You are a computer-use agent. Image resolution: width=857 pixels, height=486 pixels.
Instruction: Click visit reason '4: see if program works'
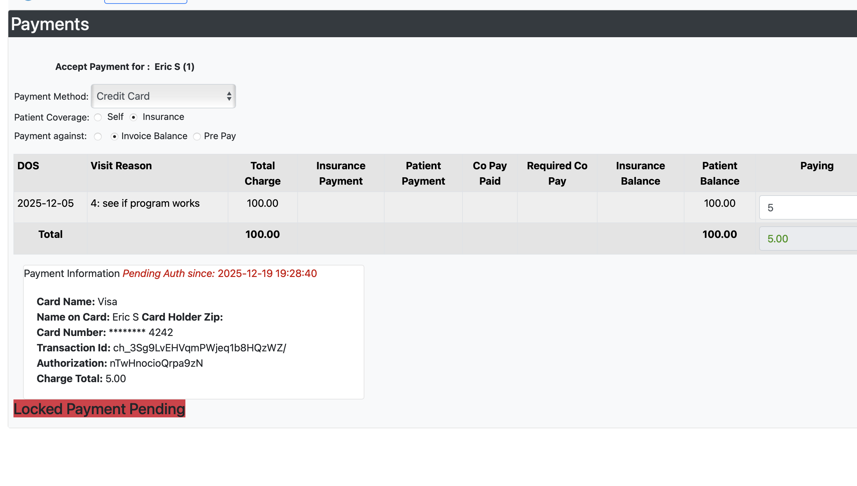[x=145, y=203]
